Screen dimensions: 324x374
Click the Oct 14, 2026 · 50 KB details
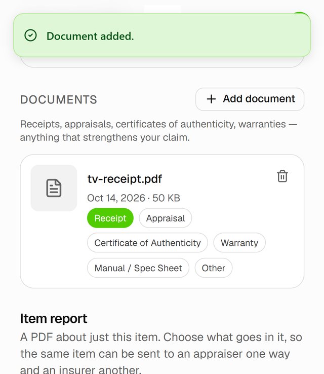134,198
